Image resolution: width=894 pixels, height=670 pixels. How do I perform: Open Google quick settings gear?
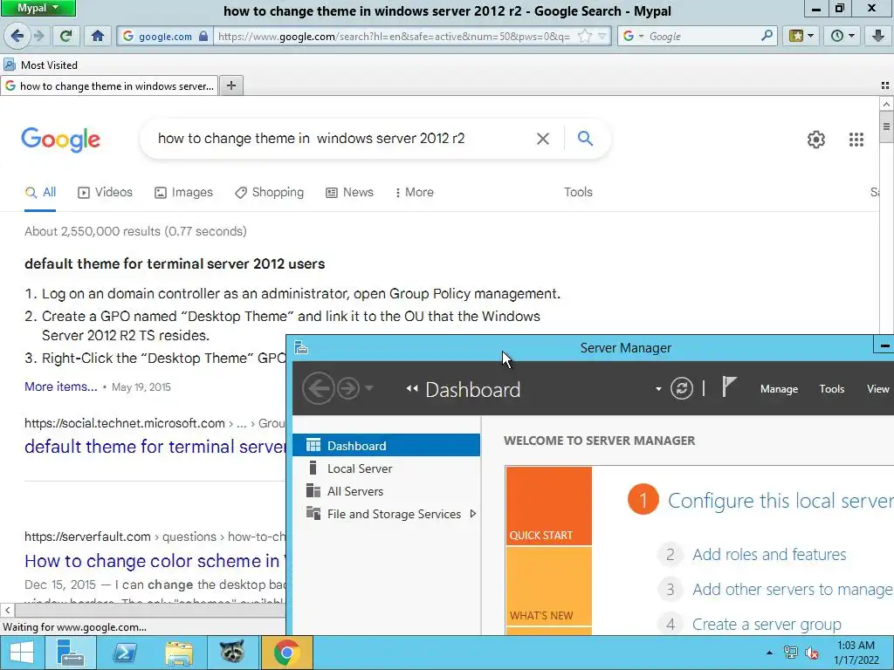pyautogui.click(x=816, y=139)
